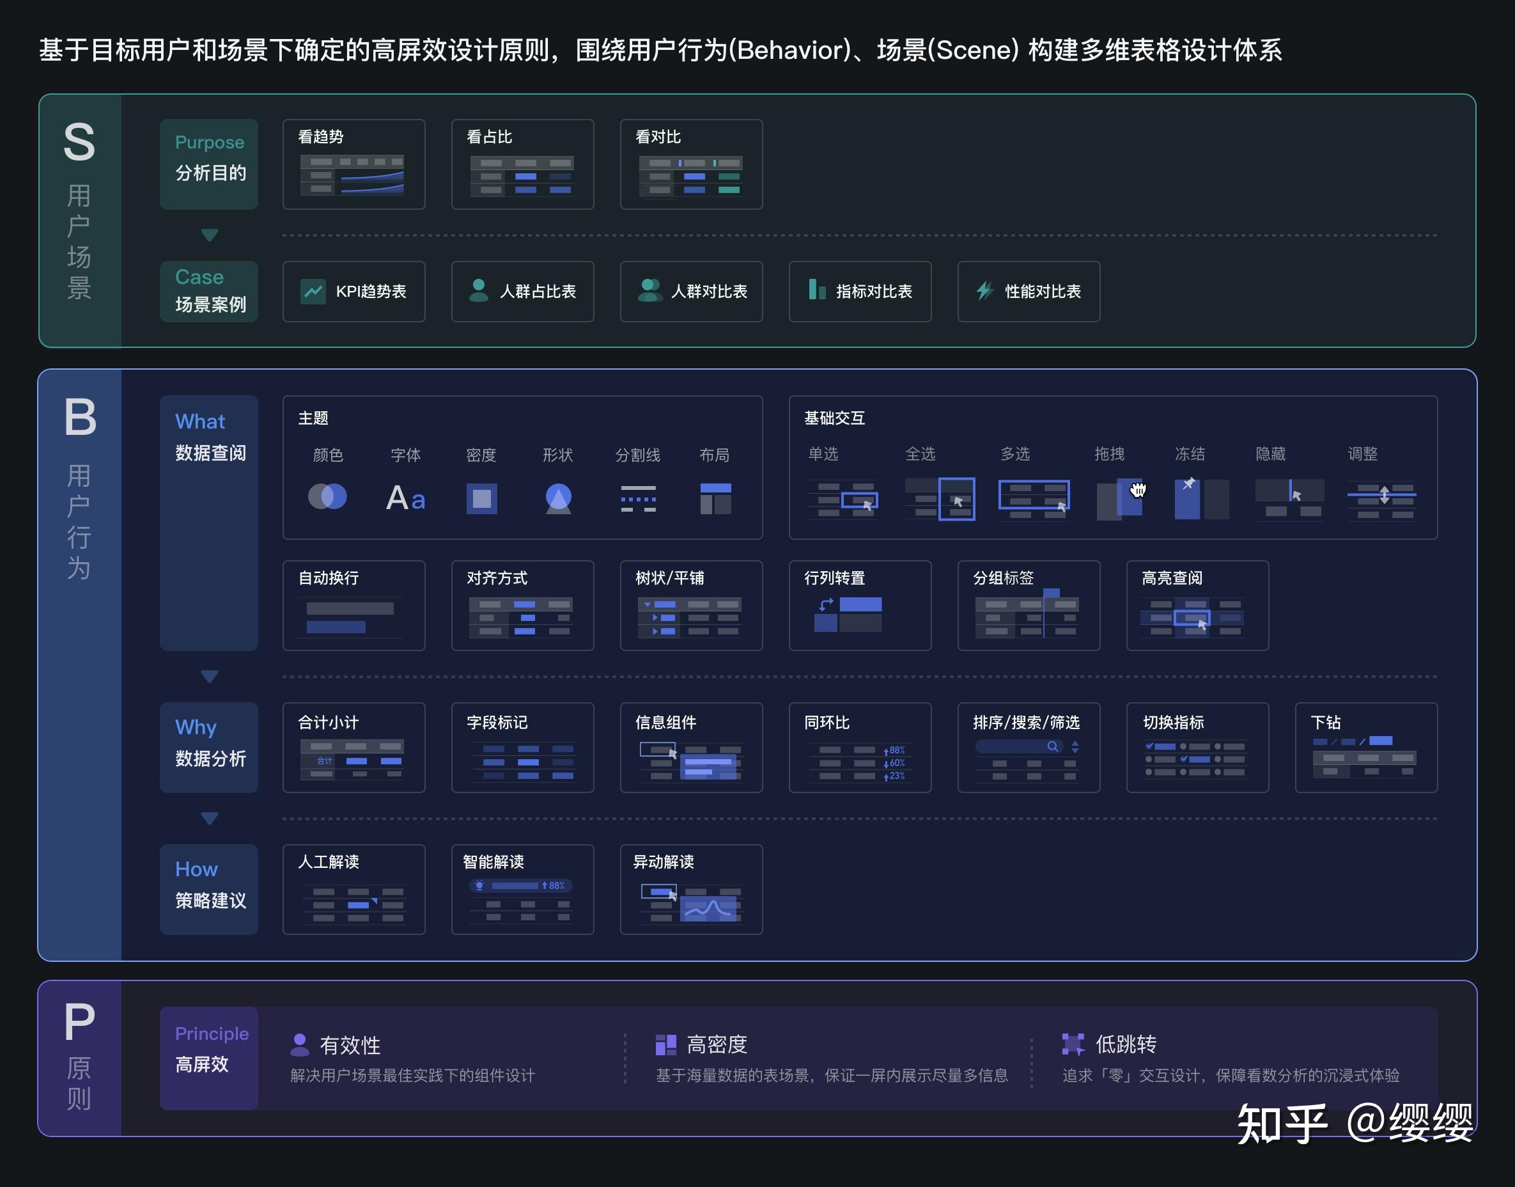This screenshot has height=1187, width=1515.
Task: Click the search field in 排序/搜索/筛选
Action: click(1020, 746)
